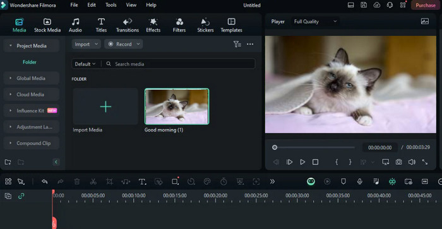Click the Purchase button
The width and height of the screenshot is (442, 229).
[x=426, y=5]
